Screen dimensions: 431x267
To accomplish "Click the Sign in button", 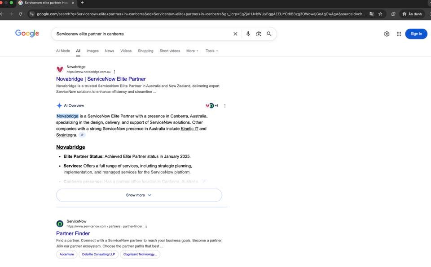I will click(416, 34).
